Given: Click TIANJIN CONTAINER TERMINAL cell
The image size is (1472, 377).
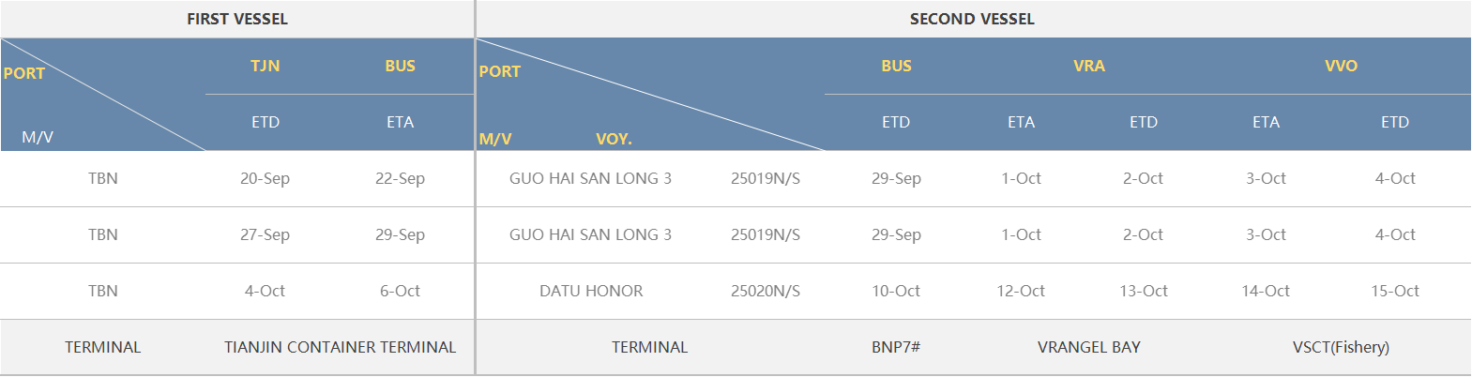Looking at the screenshot, I should click(340, 347).
